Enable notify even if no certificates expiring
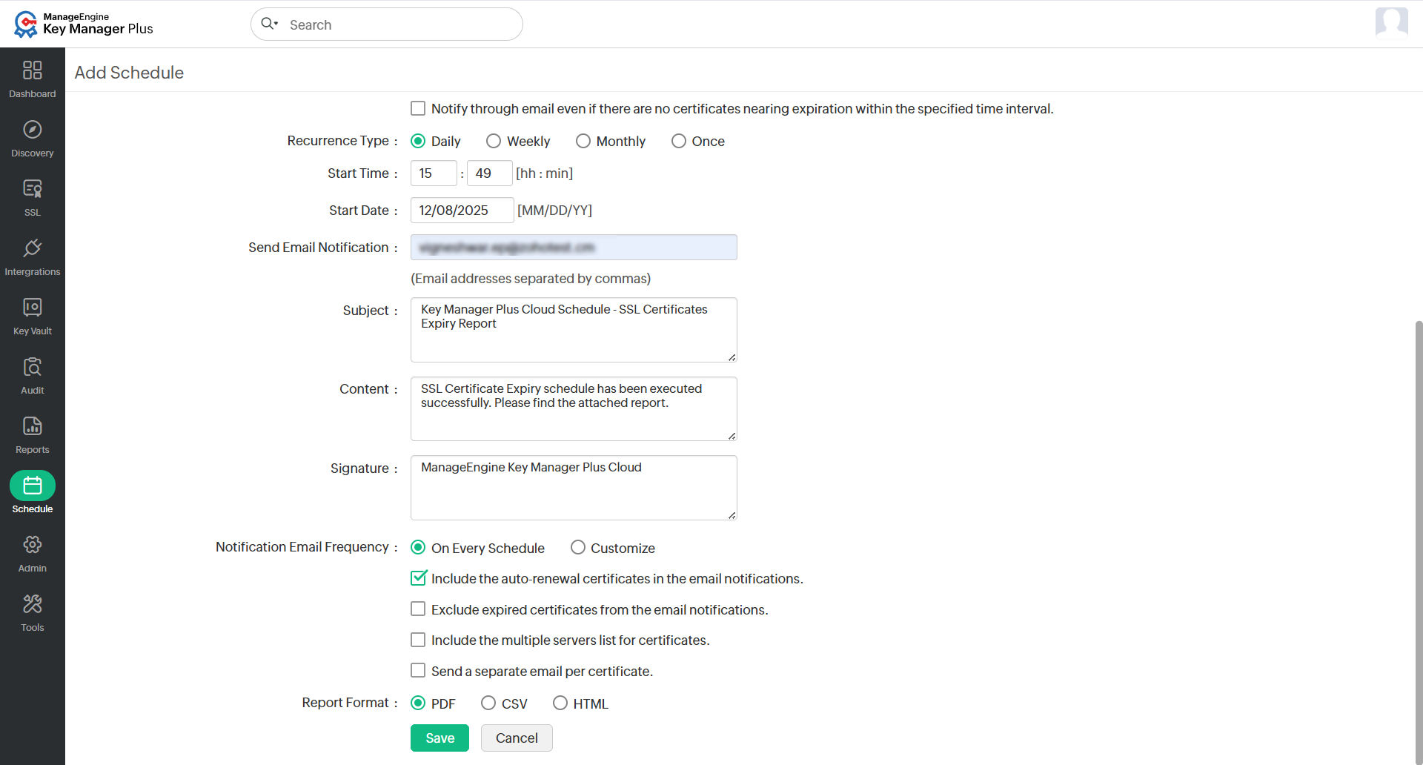This screenshot has height=765, width=1423. coord(418,108)
